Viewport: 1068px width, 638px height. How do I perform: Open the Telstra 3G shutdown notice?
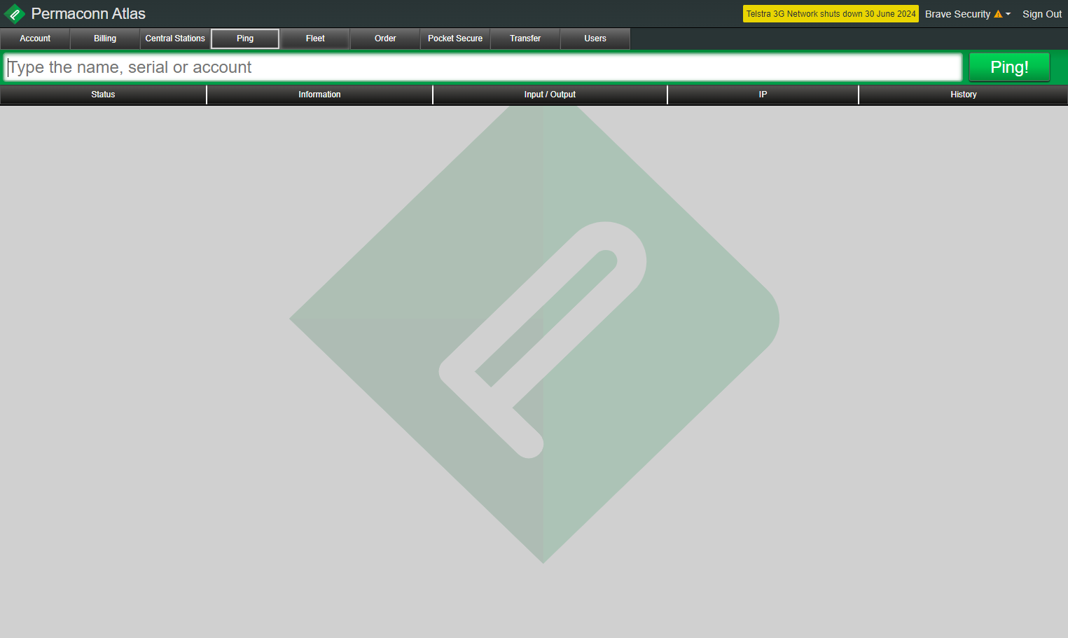831,14
